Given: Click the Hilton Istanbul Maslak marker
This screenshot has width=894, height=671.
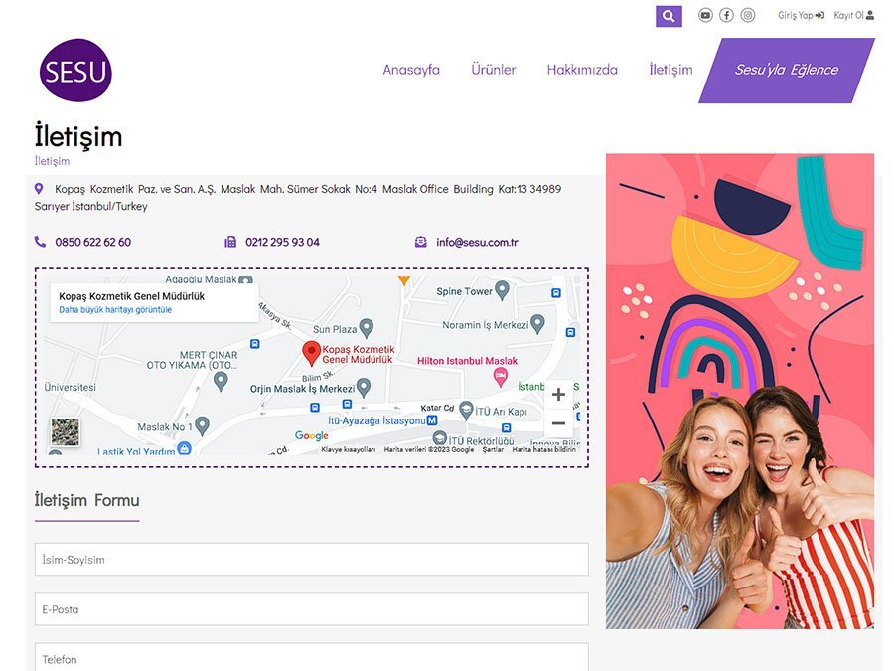Looking at the screenshot, I should click(501, 377).
